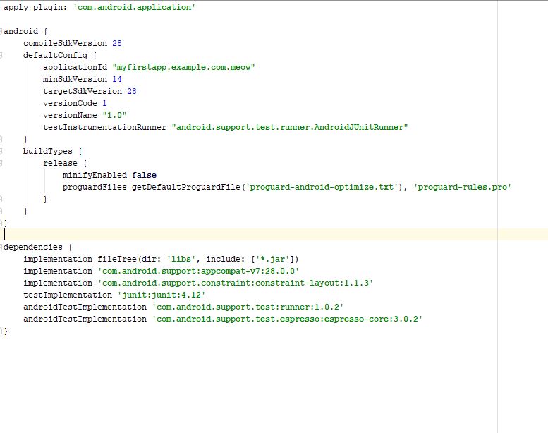Collapse the android block fold marker
Screen dimensions: 548x433
pyautogui.click(x=2, y=32)
